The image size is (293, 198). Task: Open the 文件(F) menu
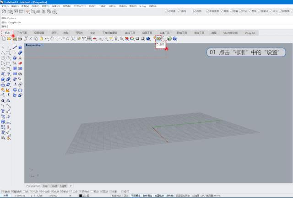[x=5, y=6]
